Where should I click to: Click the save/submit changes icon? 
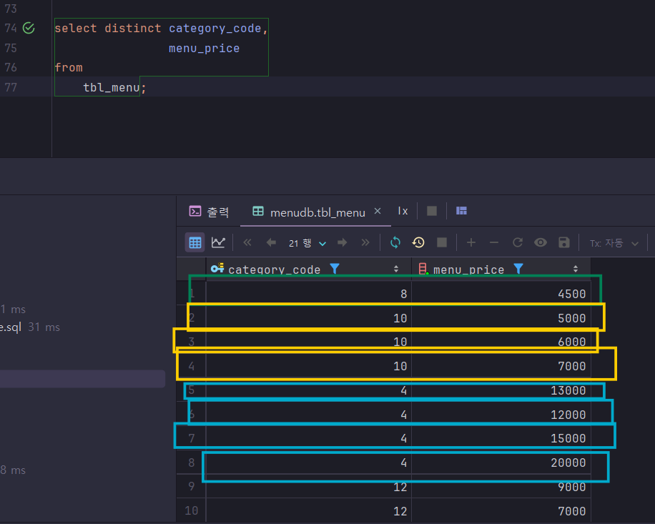(x=563, y=242)
